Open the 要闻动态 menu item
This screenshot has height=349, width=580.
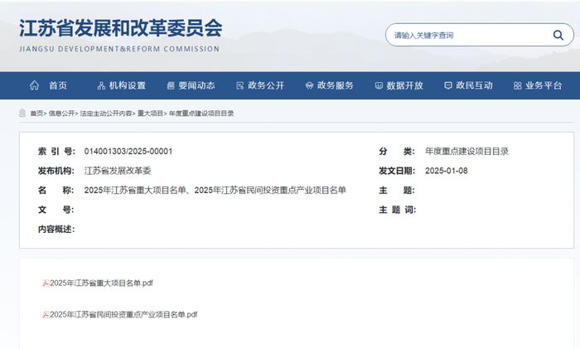tap(197, 85)
